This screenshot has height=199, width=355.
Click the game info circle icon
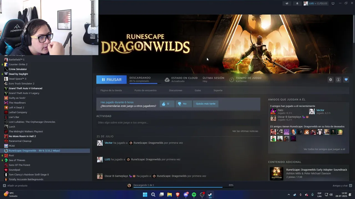338,80
